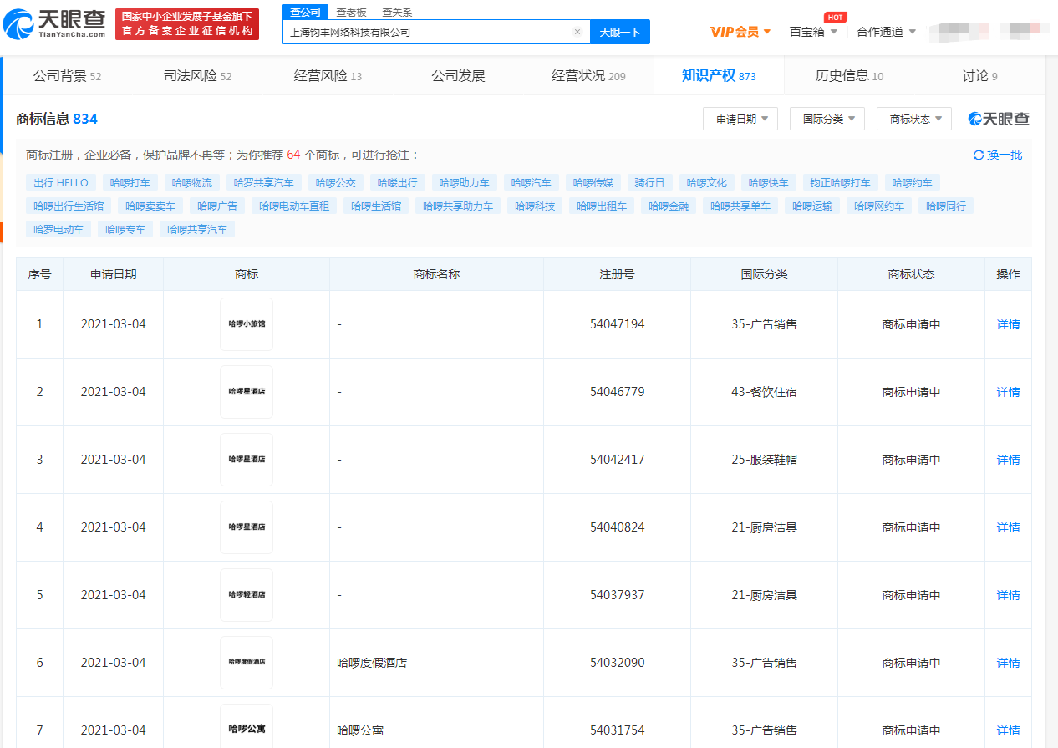Click the red 国家中小企业发展子基金旗下 banner
Image resolution: width=1058 pixels, height=748 pixels.
(187, 24)
